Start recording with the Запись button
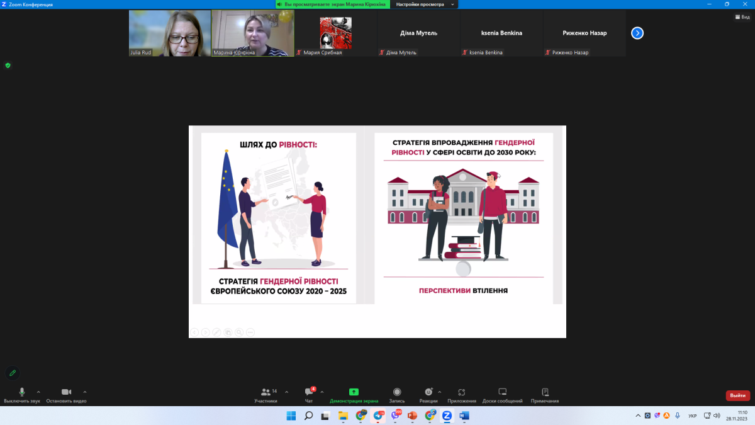 pyautogui.click(x=397, y=392)
